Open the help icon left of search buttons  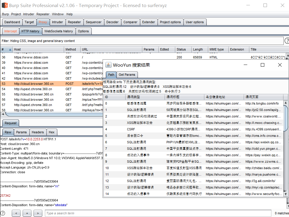pyautogui.click(x=2, y=213)
